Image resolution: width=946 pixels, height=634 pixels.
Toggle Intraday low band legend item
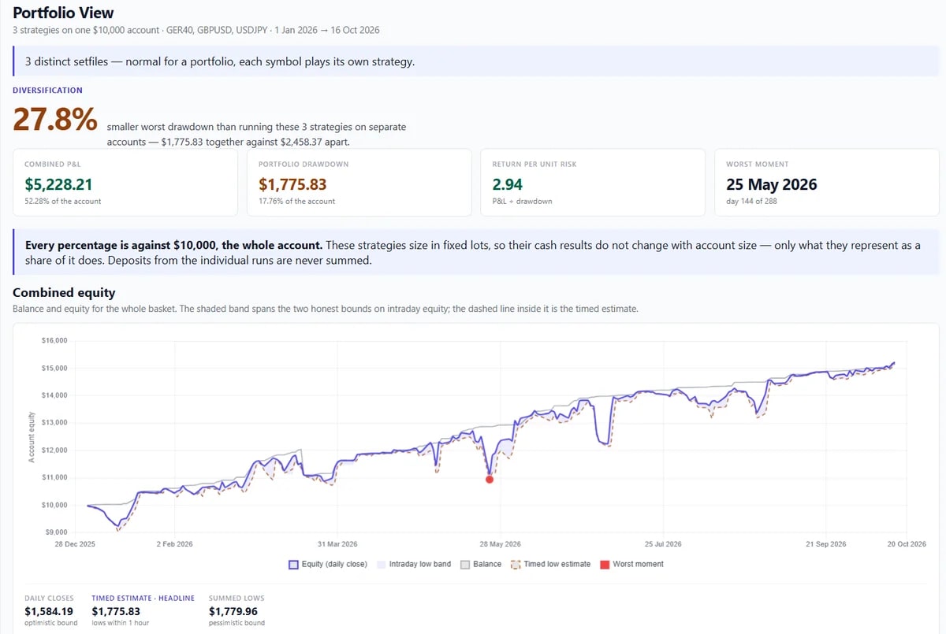pos(414,564)
